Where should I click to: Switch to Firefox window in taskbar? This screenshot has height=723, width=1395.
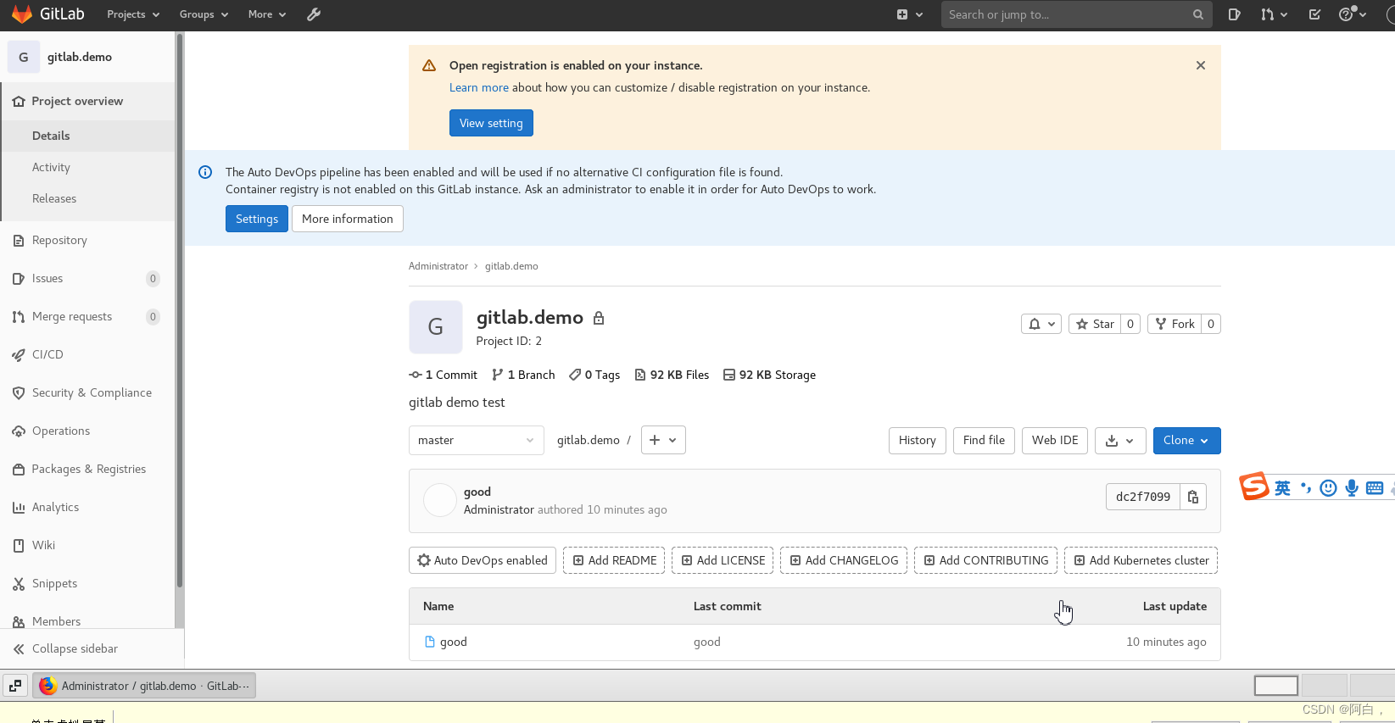coord(144,686)
